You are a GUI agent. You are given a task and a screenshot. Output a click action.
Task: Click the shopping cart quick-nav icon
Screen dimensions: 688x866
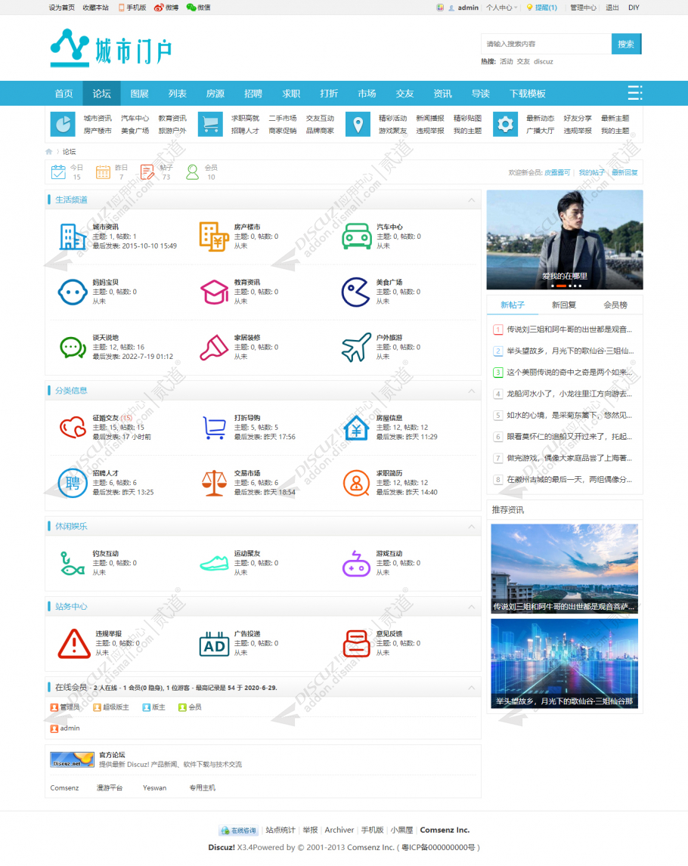coord(210,124)
